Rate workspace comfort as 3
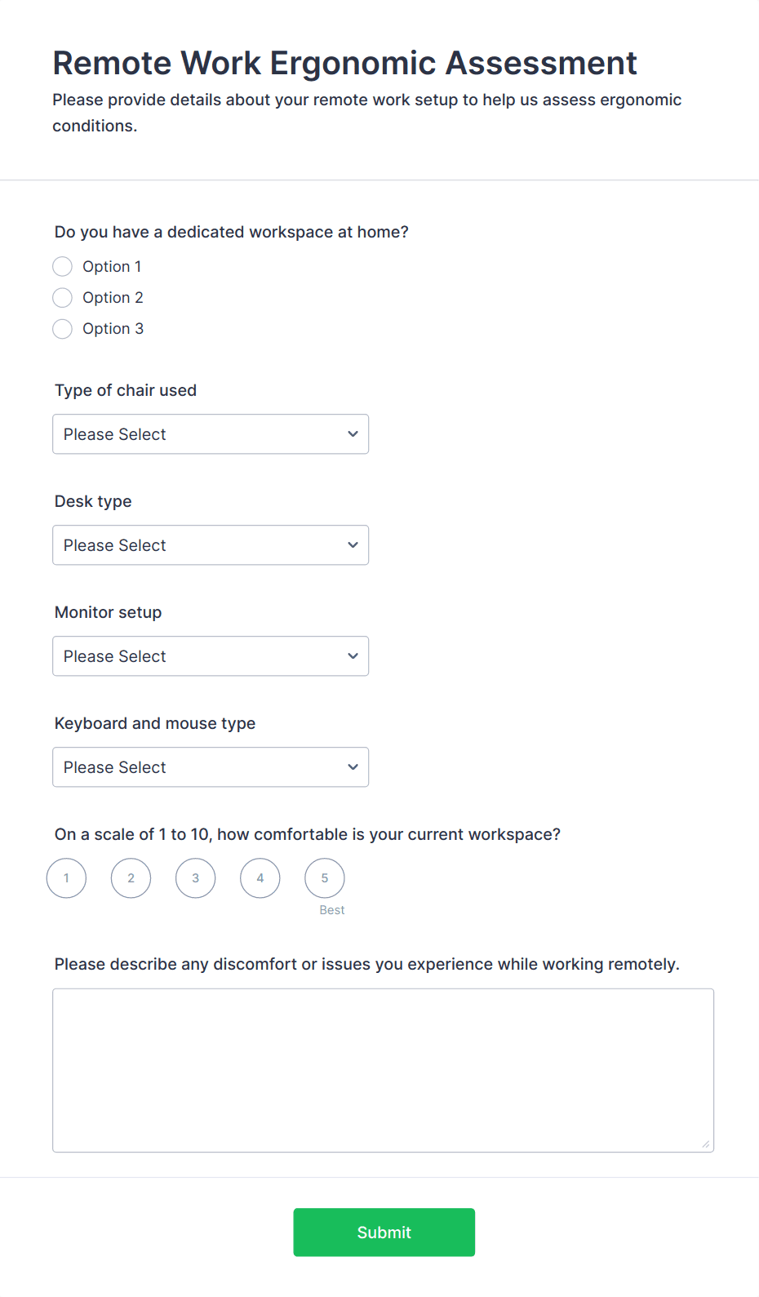759x1297 pixels. (x=196, y=878)
